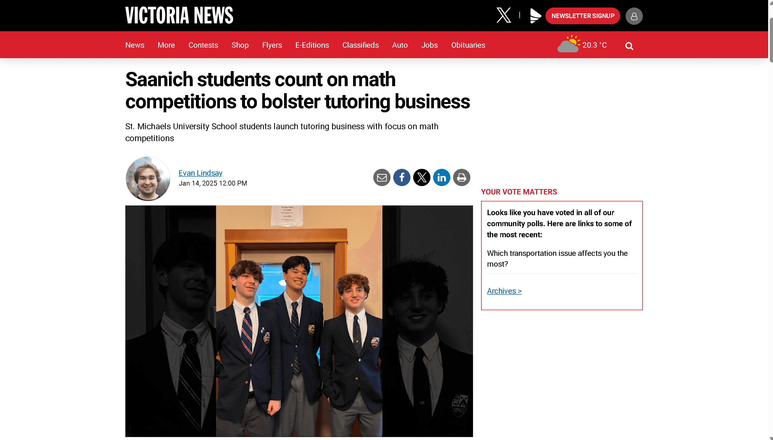Expand the More menu

click(x=166, y=45)
